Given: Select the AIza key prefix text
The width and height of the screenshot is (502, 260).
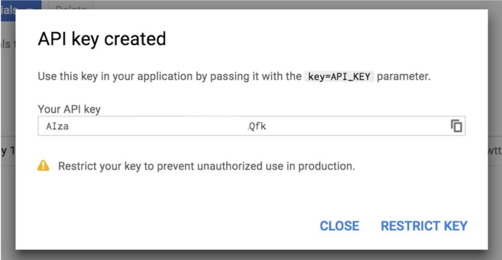Looking at the screenshot, I should [x=57, y=126].
